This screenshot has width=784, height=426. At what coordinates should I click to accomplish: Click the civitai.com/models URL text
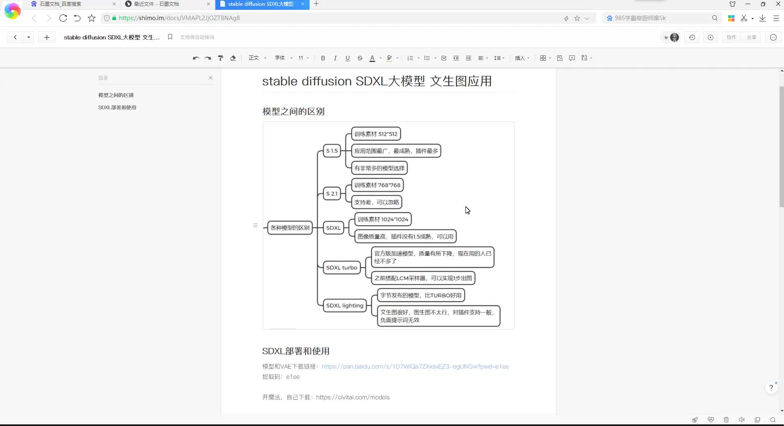click(353, 397)
